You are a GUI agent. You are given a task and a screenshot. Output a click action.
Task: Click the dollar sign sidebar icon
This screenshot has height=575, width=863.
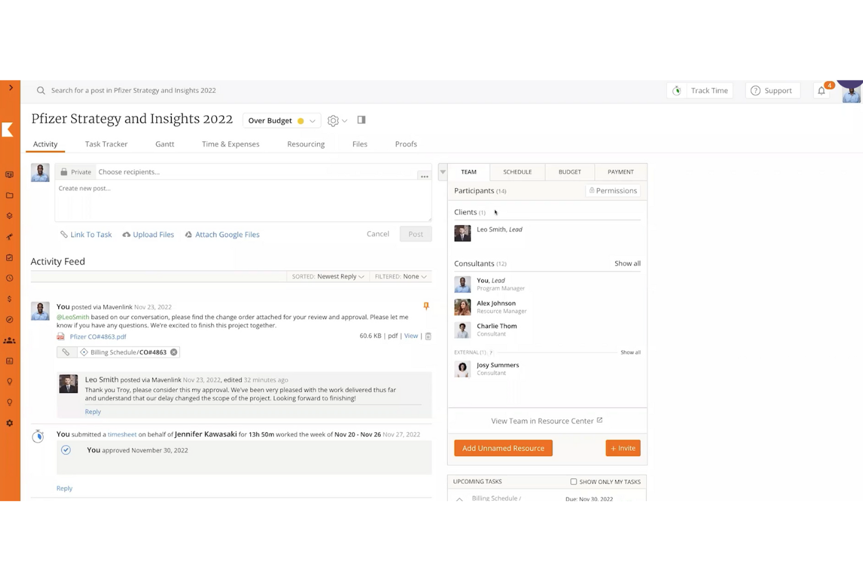point(9,299)
